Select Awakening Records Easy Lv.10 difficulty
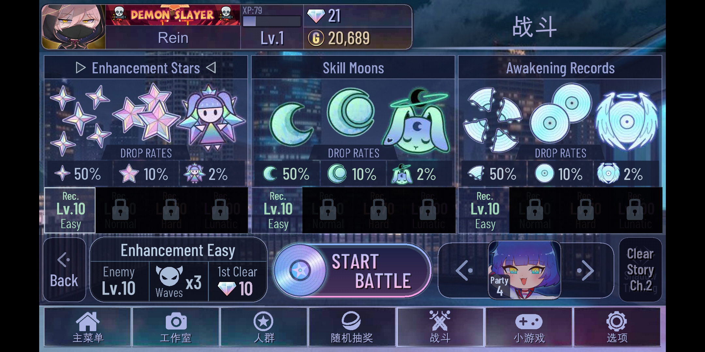Image resolution: width=705 pixels, height=352 pixels. pyautogui.click(x=484, y=210)
